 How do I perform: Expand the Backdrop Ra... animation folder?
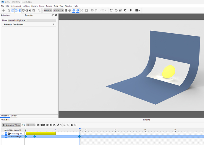click(3, 134)
